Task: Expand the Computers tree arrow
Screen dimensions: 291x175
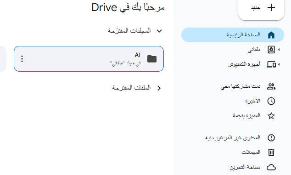Action: 279,64
